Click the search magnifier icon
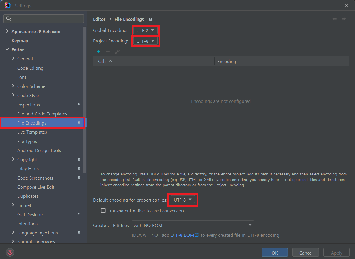This screenshot has height=259, width=355. click(x=9, y=19)
